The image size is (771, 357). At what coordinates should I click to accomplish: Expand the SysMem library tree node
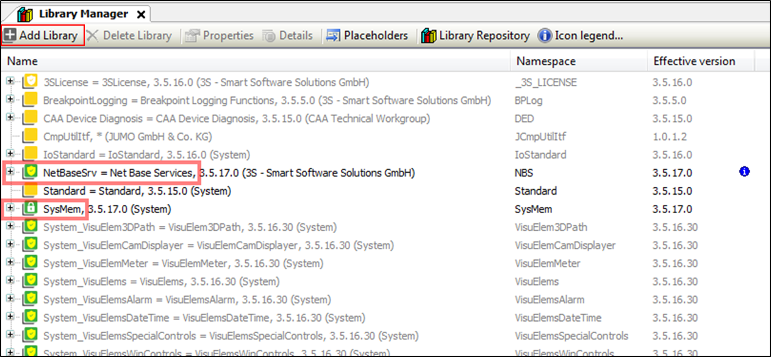pyautogui.click(x=10, y=209)
